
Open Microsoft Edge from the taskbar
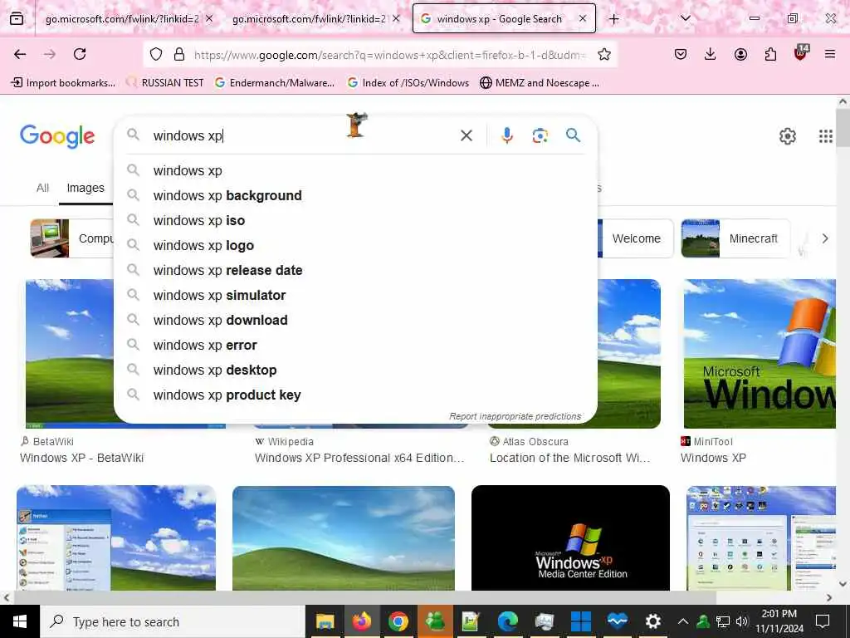pos(508,621)
